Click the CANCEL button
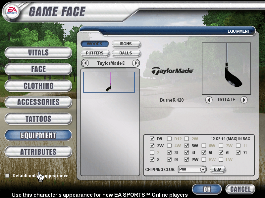 point(240,189)
